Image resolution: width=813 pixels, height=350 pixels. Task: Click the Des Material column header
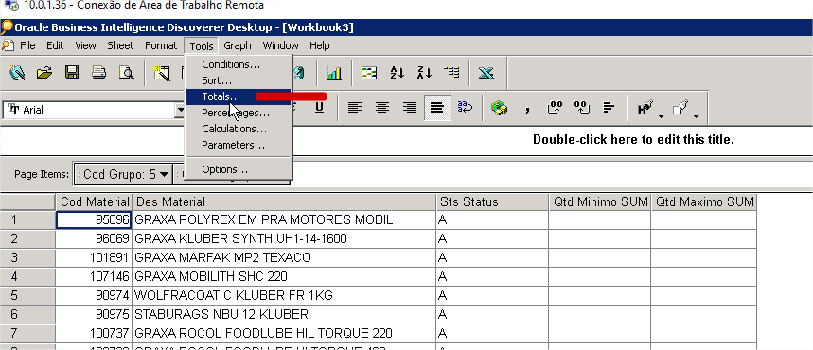pos(284,202)
